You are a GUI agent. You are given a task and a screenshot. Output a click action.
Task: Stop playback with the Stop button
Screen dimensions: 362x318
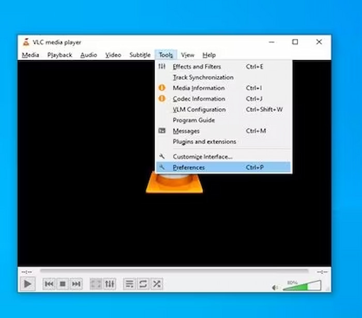pyautogui.click(x=63, y=284)
